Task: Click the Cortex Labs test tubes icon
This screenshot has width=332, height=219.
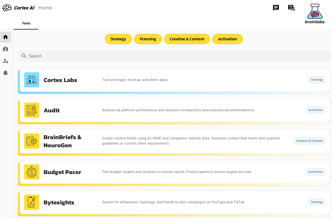Action: [x=32, y=80]
